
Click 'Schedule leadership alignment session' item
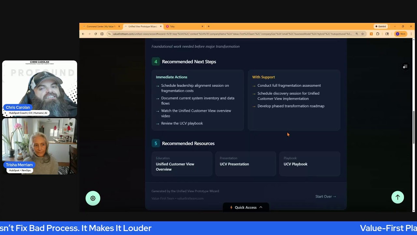point(195,88)
